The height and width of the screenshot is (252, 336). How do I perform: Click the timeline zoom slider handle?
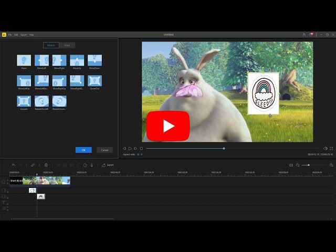[x=309, y=165]
